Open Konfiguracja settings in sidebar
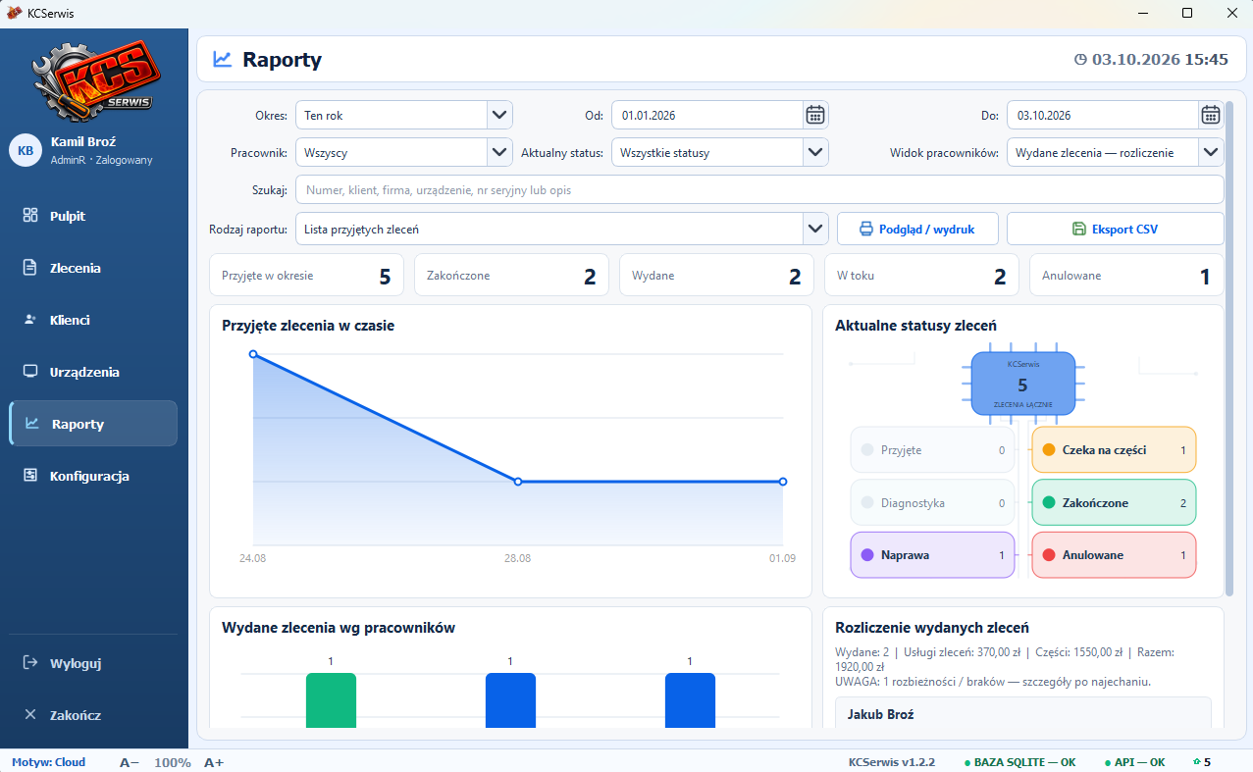 point(93,476)
